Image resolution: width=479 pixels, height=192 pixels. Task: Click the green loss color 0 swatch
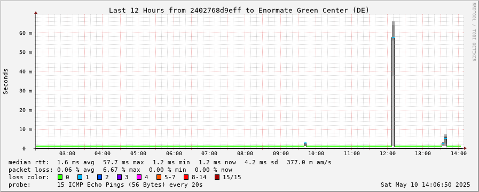pos(60,177)
